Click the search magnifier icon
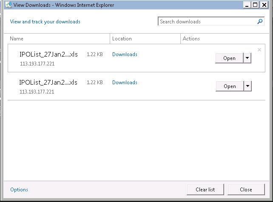273x202 pixels. point(260,21)
